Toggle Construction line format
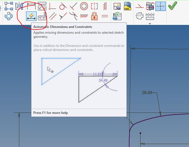The height and width of the screenshot is (147, 189). coord(139,6)
